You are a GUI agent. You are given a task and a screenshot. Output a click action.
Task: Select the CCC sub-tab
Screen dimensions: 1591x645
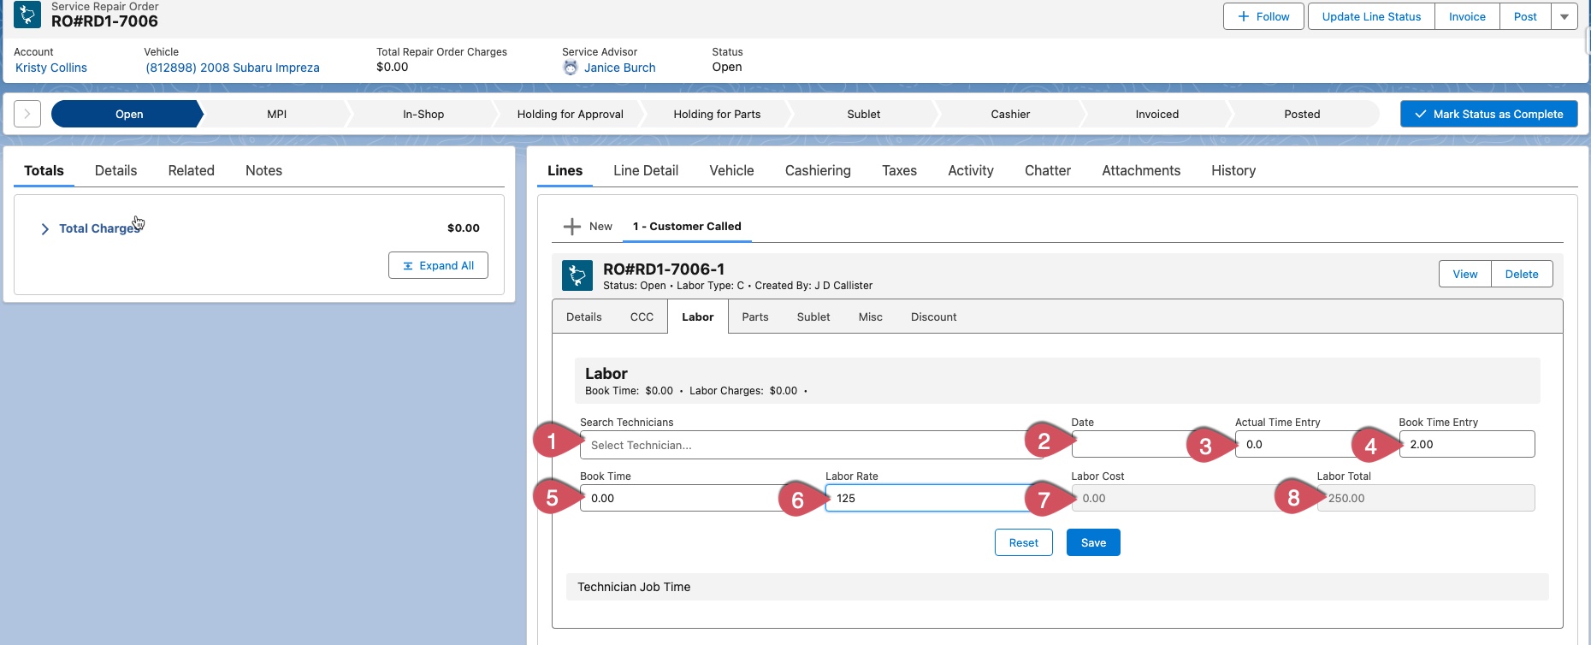642,317
